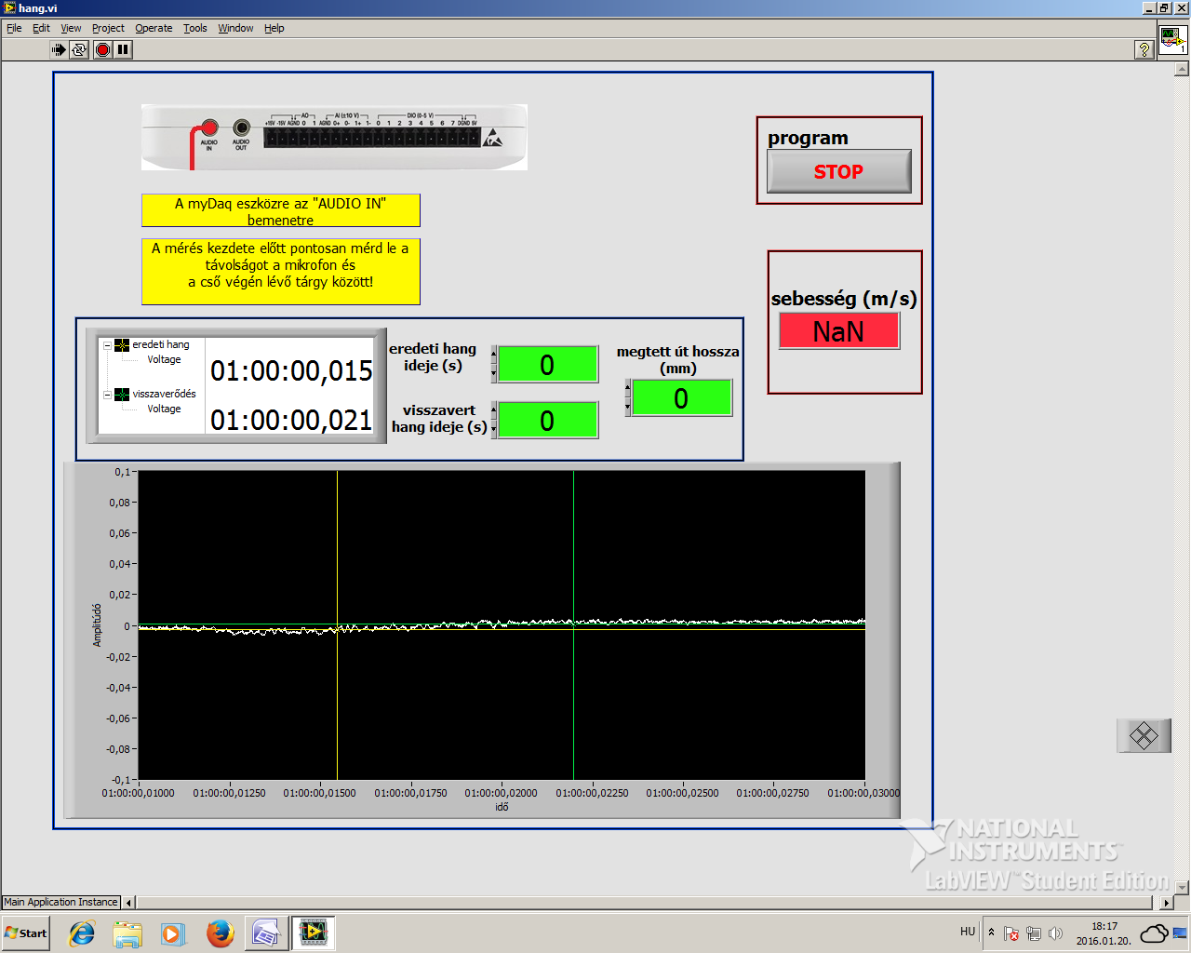
Task: Click the 'megtett út hossza' green input field
Action: point(681,398)
